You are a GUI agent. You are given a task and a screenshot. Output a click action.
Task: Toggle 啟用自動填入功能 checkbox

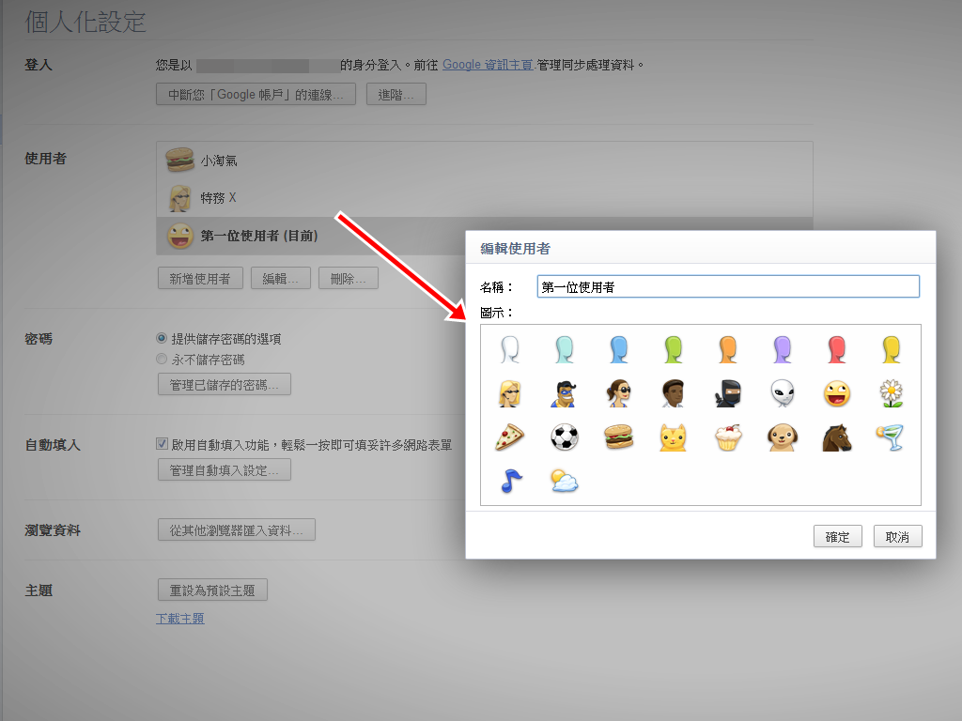click(x=162, y=443)
